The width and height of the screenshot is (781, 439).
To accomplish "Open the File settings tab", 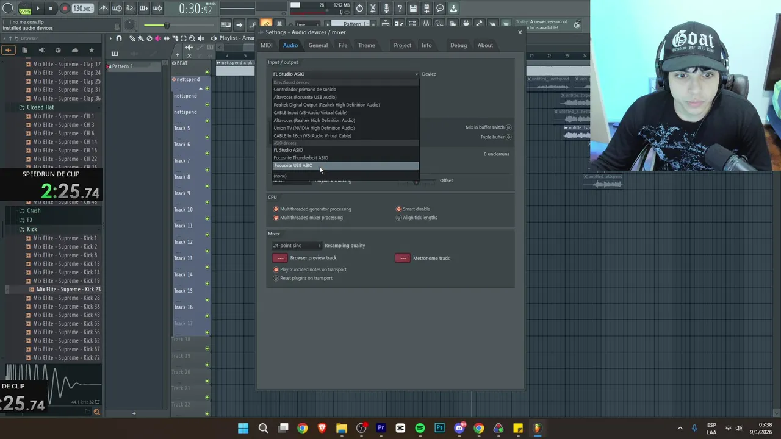I will (343, 45).
